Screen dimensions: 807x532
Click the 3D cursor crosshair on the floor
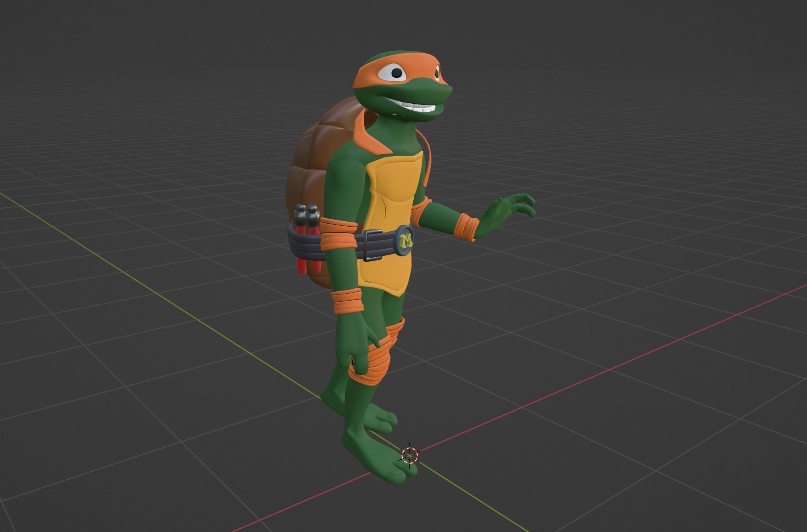point(410,455)
